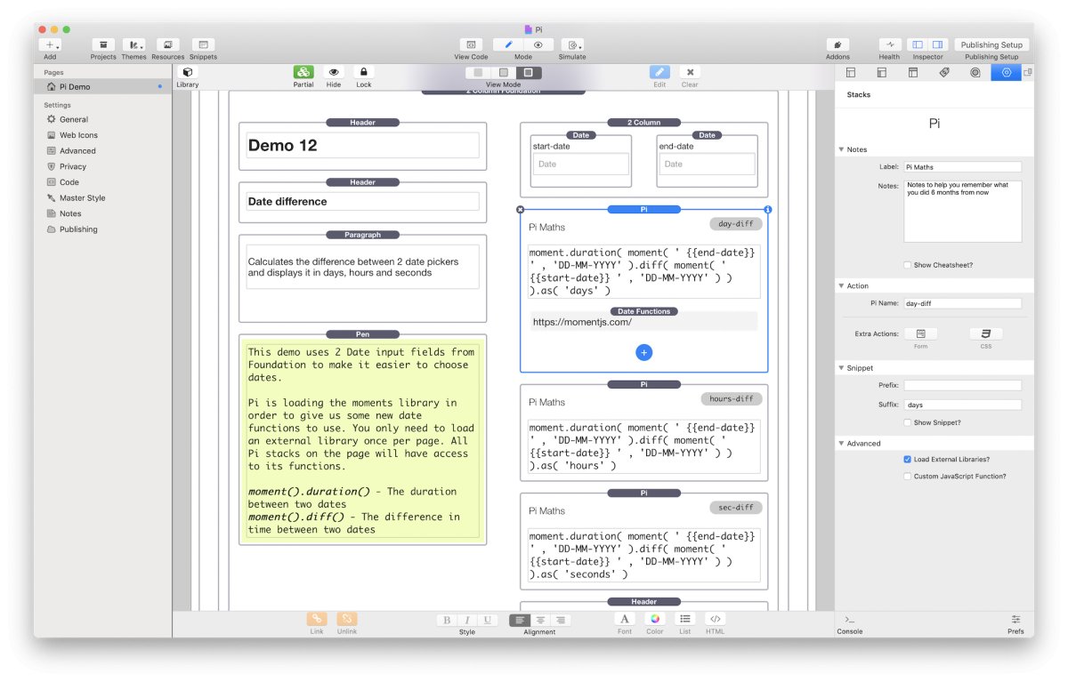The image size is (1068, 682).
Task: Click the Resources toolbar icon
Action: (x=167, y=44)
